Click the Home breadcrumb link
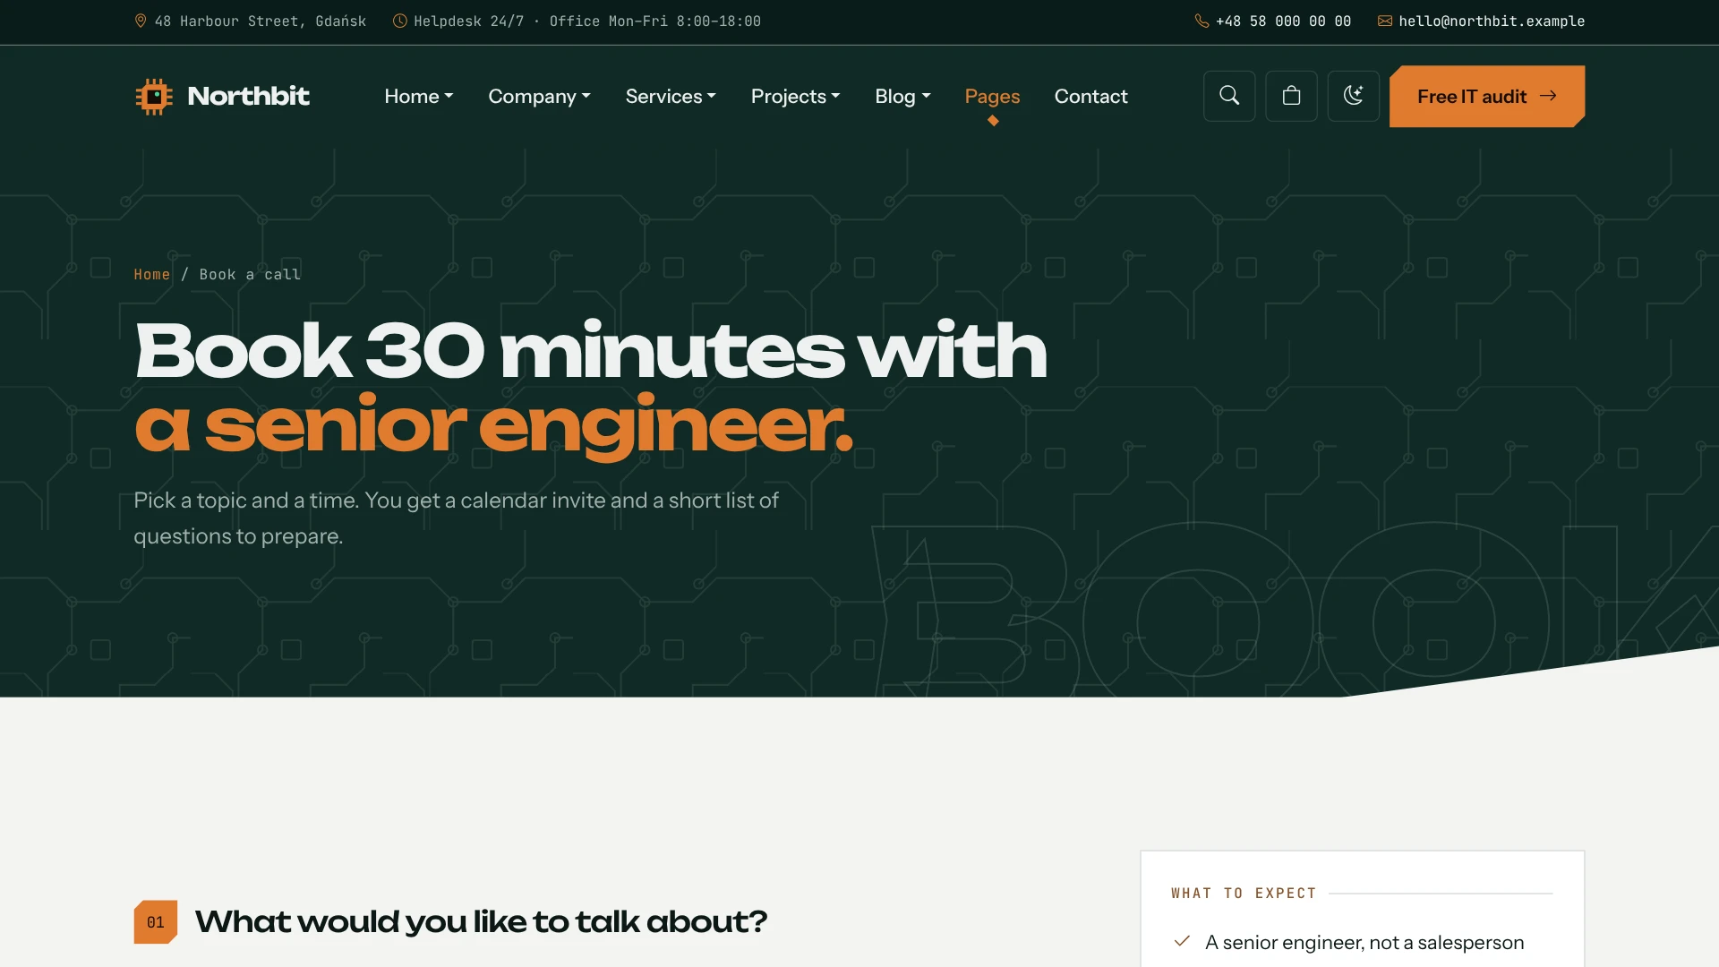Image resolution: width=1719 pixels, height=967 pixels. point(151,274)
